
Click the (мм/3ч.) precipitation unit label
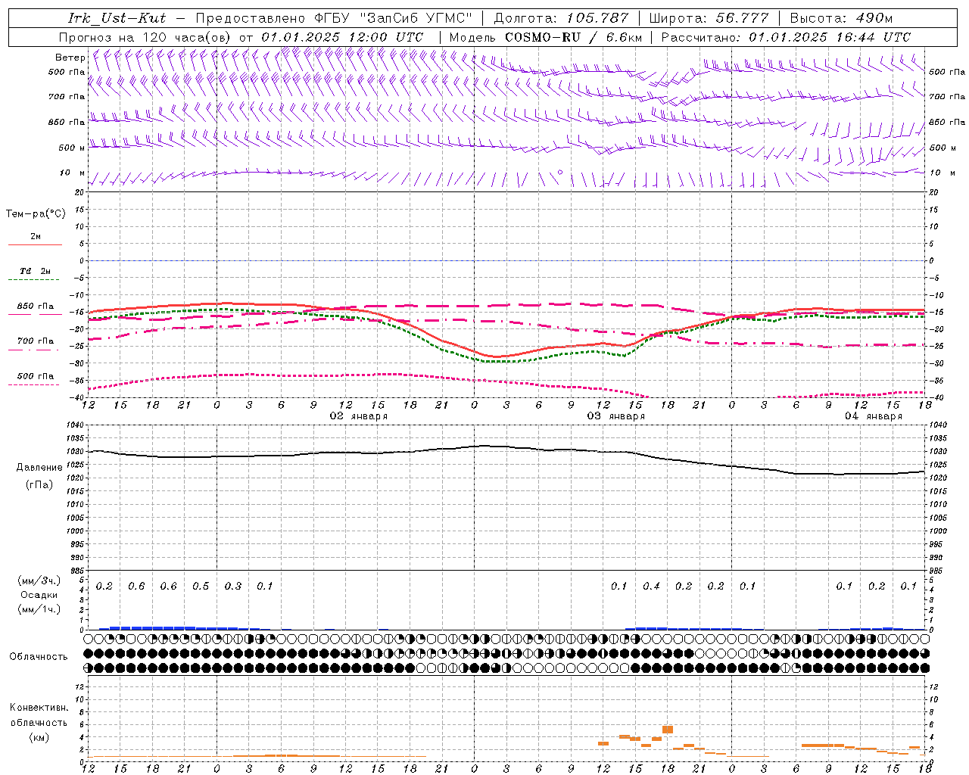(x=39, y=580)
